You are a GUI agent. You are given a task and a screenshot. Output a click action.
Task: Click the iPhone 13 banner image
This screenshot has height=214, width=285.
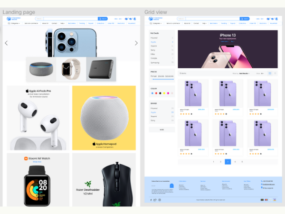click(228, 49)
